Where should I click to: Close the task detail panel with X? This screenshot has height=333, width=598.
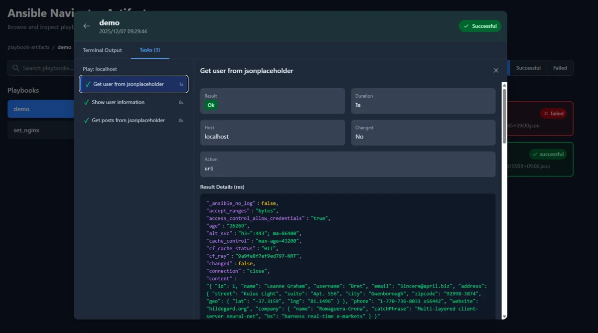tap(496, 71)
